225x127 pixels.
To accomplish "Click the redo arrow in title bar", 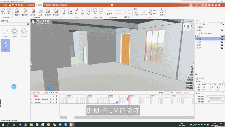I will (25, 5).
